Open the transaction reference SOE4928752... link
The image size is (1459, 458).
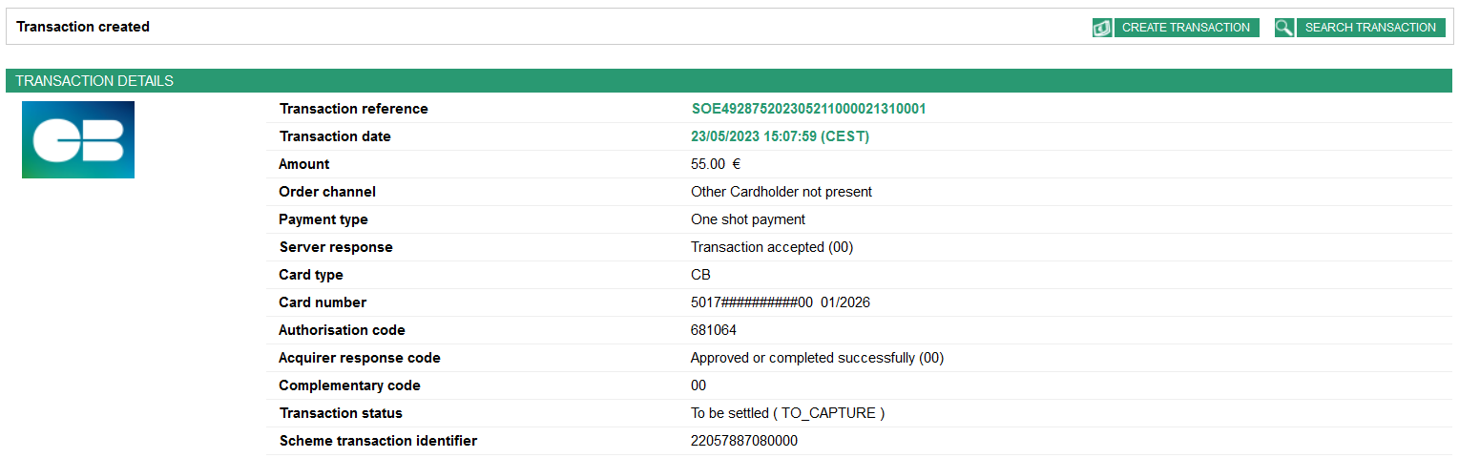[x=808, y=109]
